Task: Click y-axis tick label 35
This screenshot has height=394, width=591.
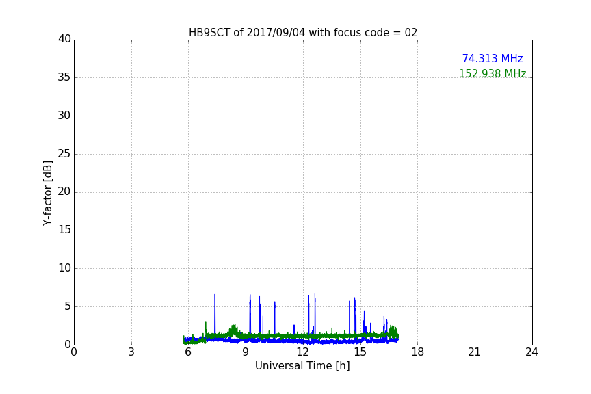Action: [x=64, y=77]
